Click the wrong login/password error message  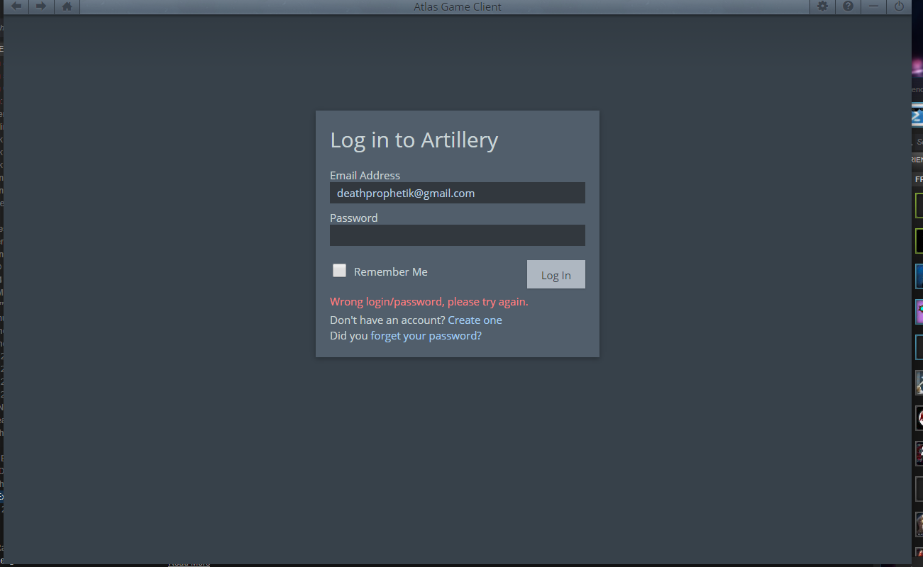coord(429,302)
